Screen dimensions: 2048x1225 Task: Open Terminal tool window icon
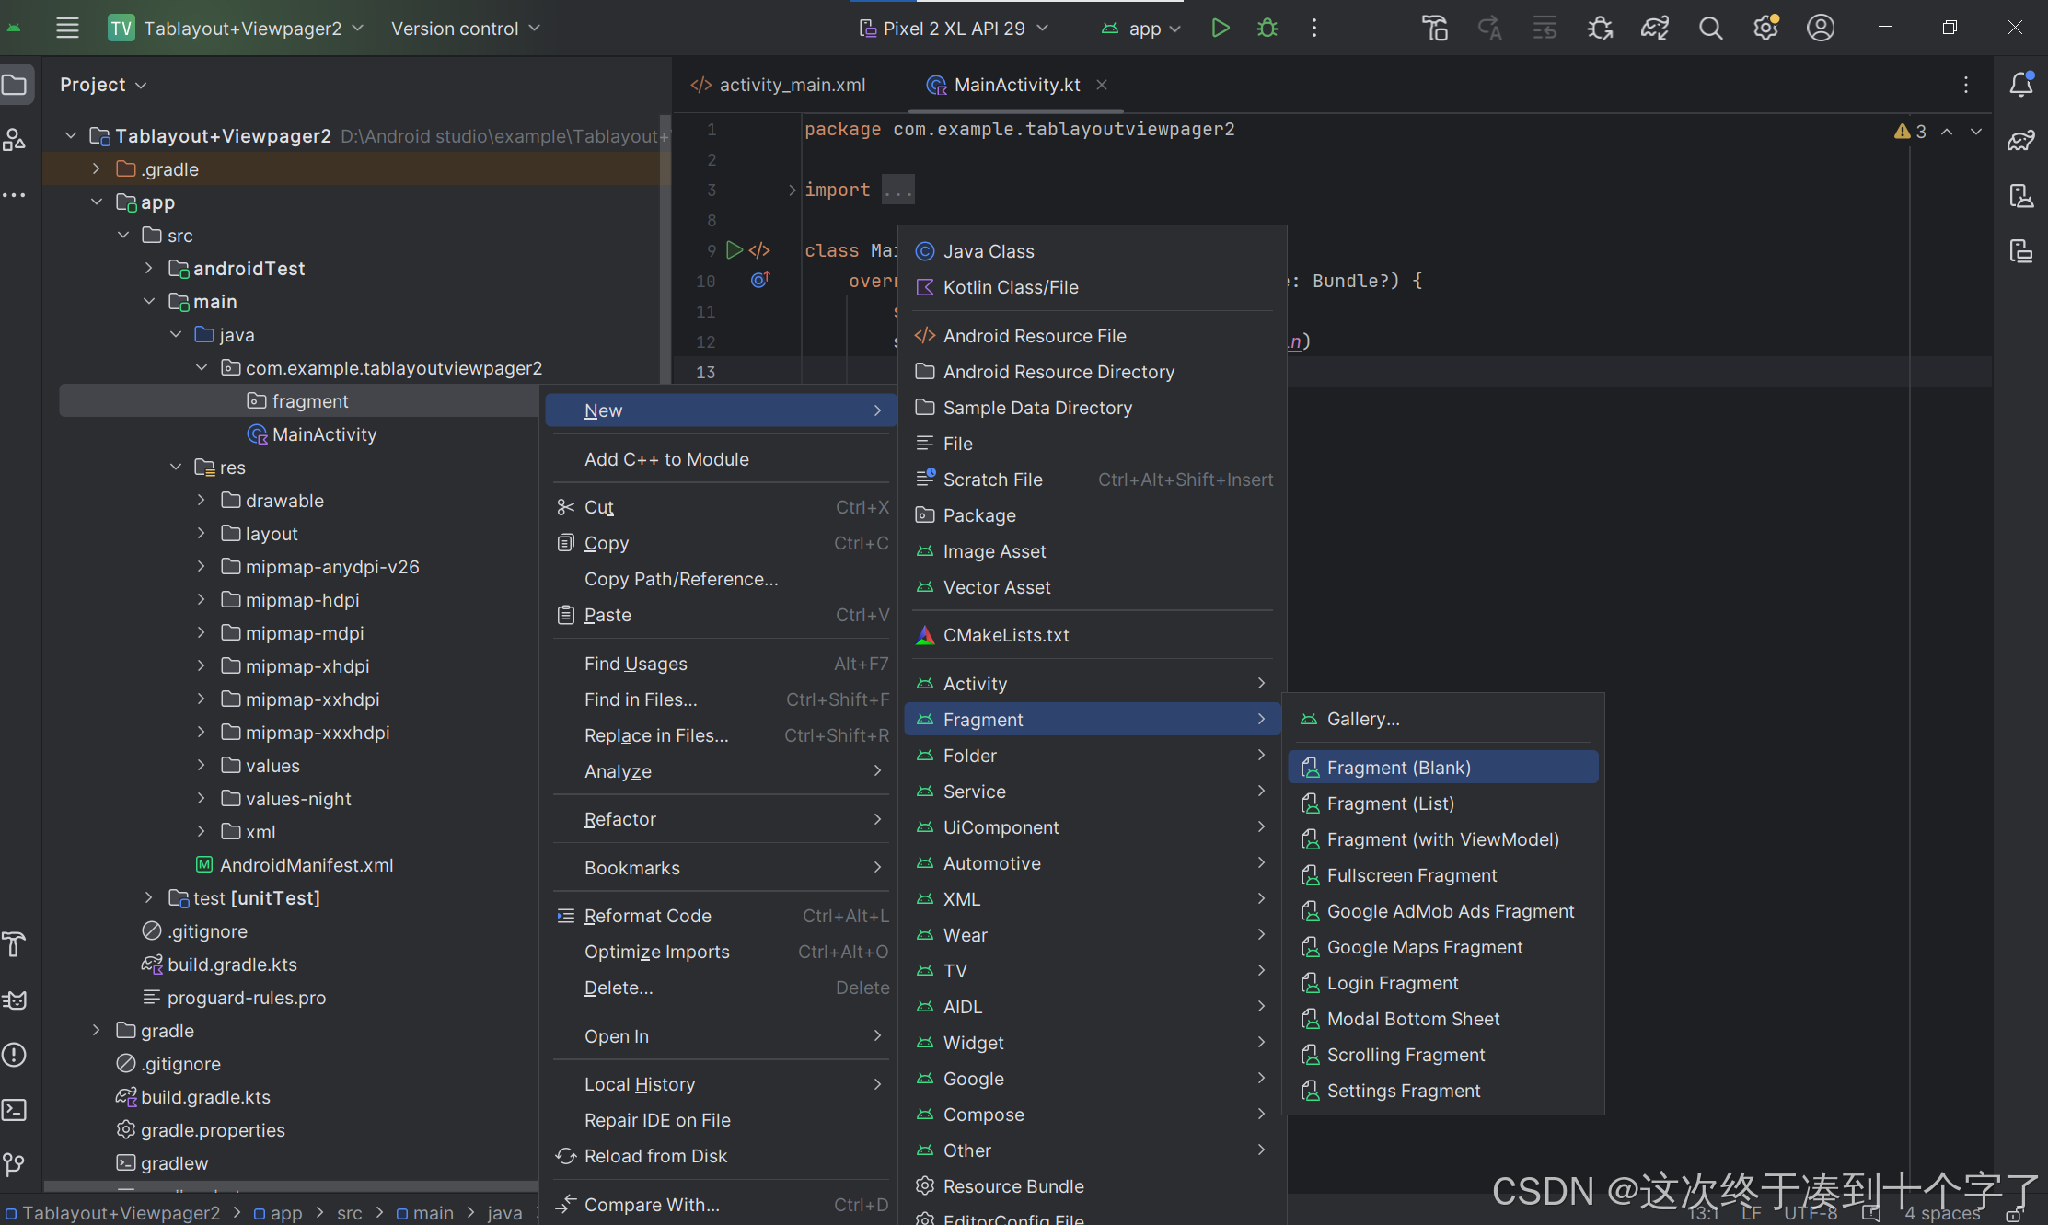point(15,1110)
